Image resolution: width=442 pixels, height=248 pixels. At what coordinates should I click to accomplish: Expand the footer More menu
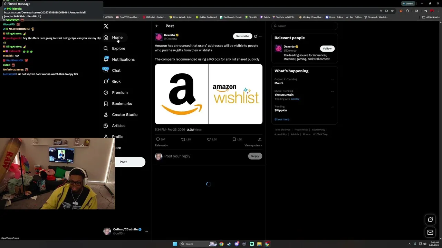pyautogui.click(x=306, y=134)
